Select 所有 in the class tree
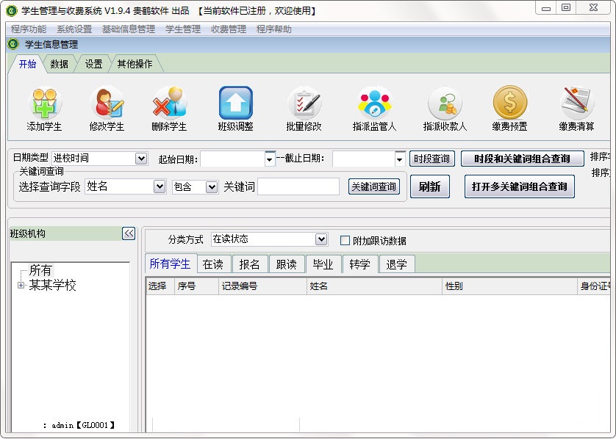This screenshot has height=439, width=616. (40, 270)
